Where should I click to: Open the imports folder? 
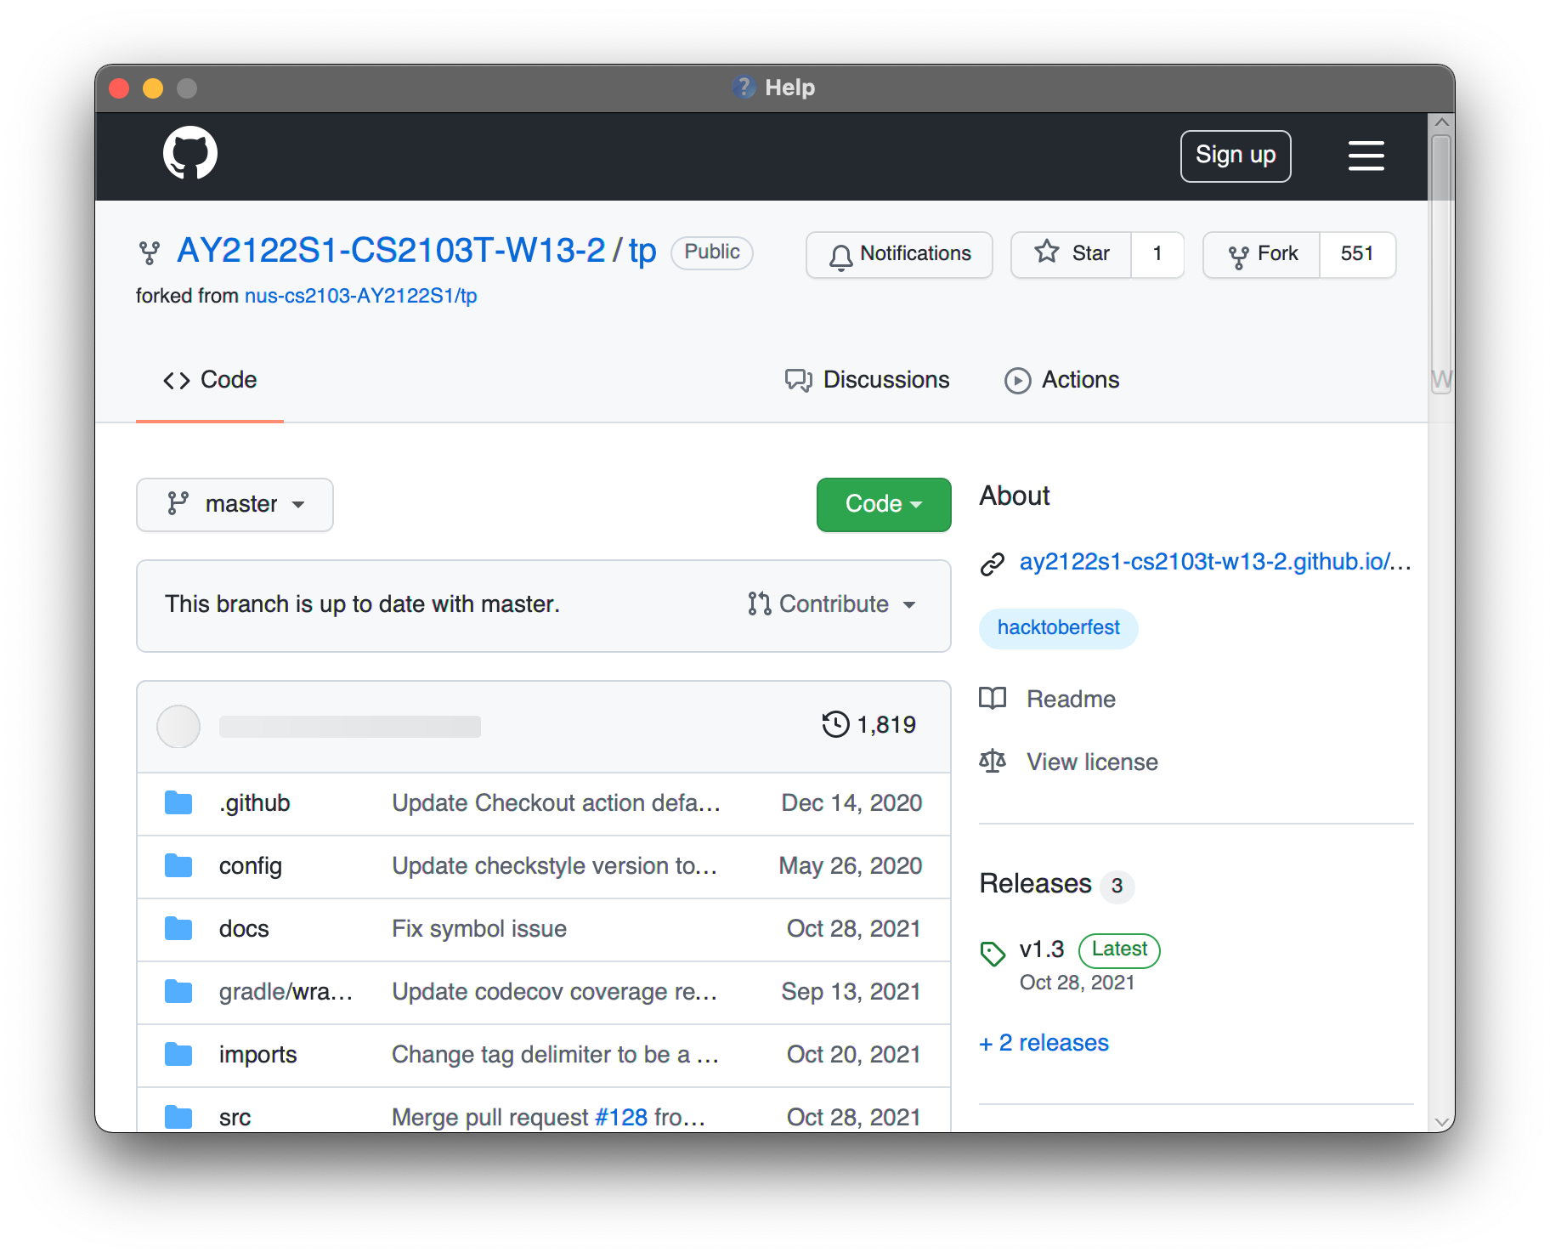tap(257, 1055)
